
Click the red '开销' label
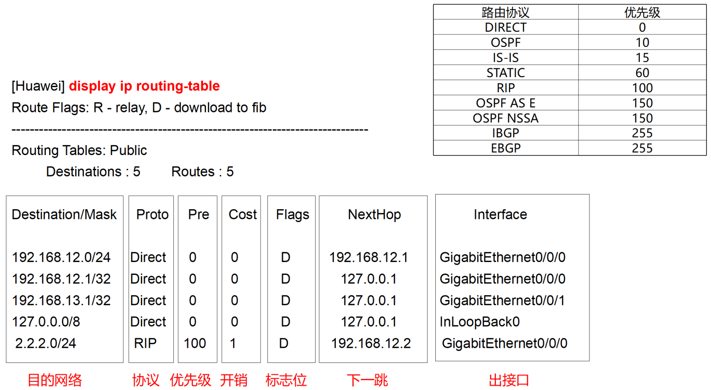click(x=233, y=380)
